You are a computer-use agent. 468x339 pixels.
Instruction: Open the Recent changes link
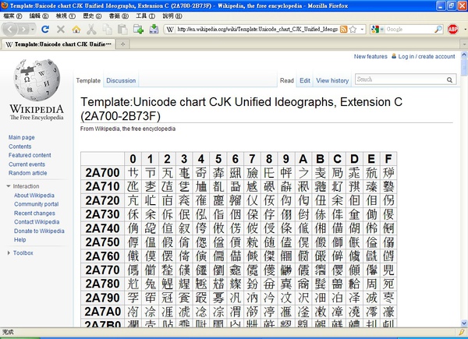[34, 214]
